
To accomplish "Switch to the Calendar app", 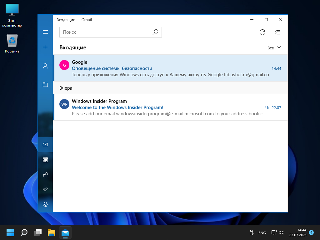I will click(x=45, y=160).
